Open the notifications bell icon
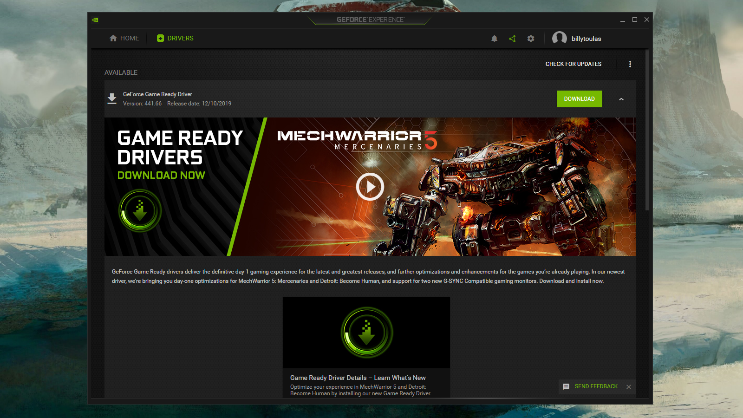This screenshot has width=743, height=418. click(x=494, y=39)
